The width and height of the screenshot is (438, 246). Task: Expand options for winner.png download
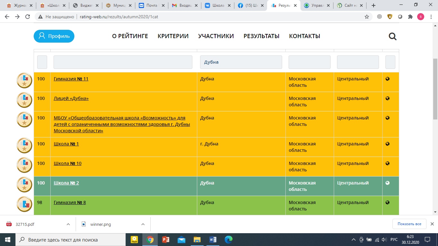[143, 224]
